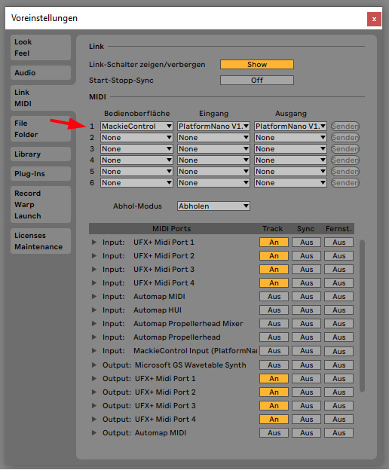Screen dimensions: 389x470
Task: Expand Output Microsoft GS Wavetable Synth
Action: [94, 365]
